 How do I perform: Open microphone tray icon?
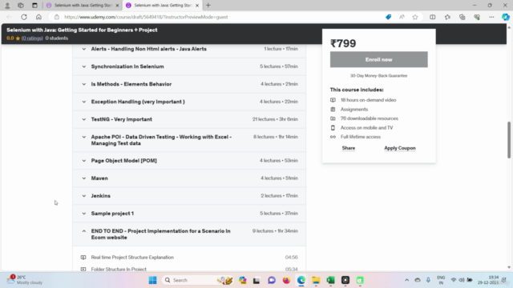pyautogui.click(x=428, y=280)
